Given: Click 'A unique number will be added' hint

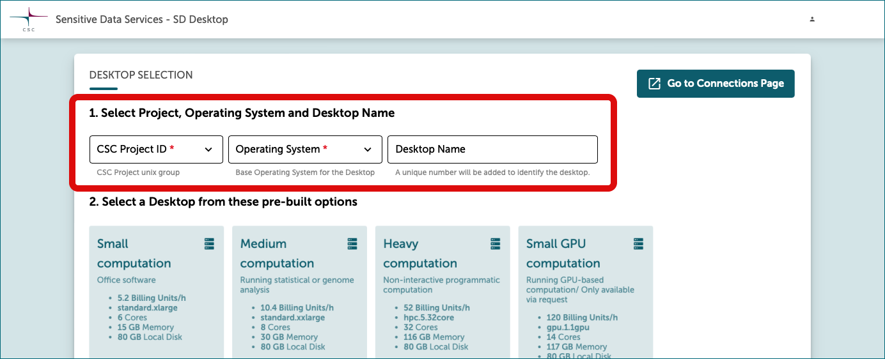Looking at the screenshot, I should pos(492,172).
